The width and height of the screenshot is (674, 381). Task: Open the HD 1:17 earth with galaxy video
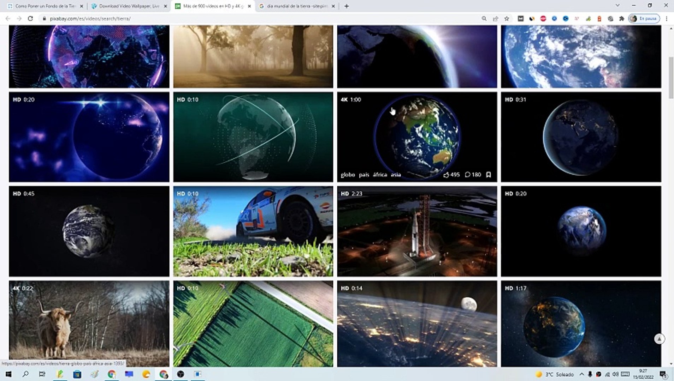pyautogui.click(x=581, y=324)
